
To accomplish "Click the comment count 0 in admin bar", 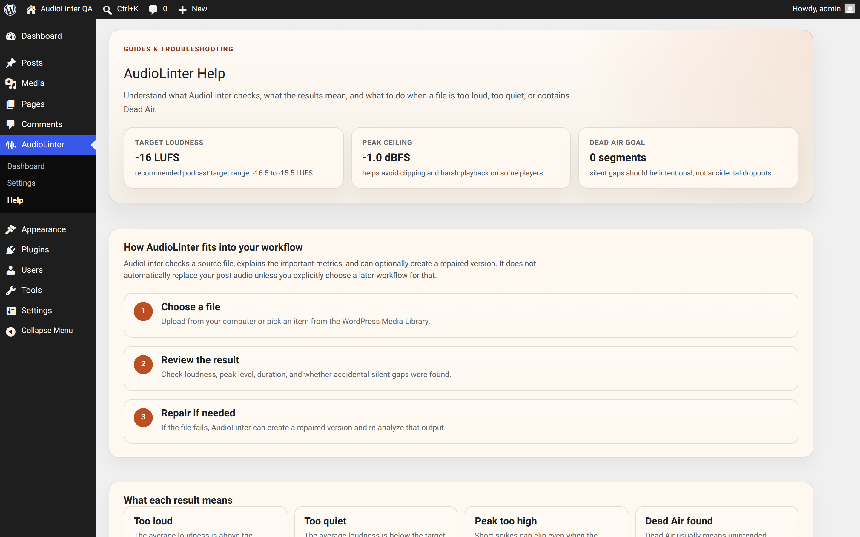I will [x=165, y=9].
